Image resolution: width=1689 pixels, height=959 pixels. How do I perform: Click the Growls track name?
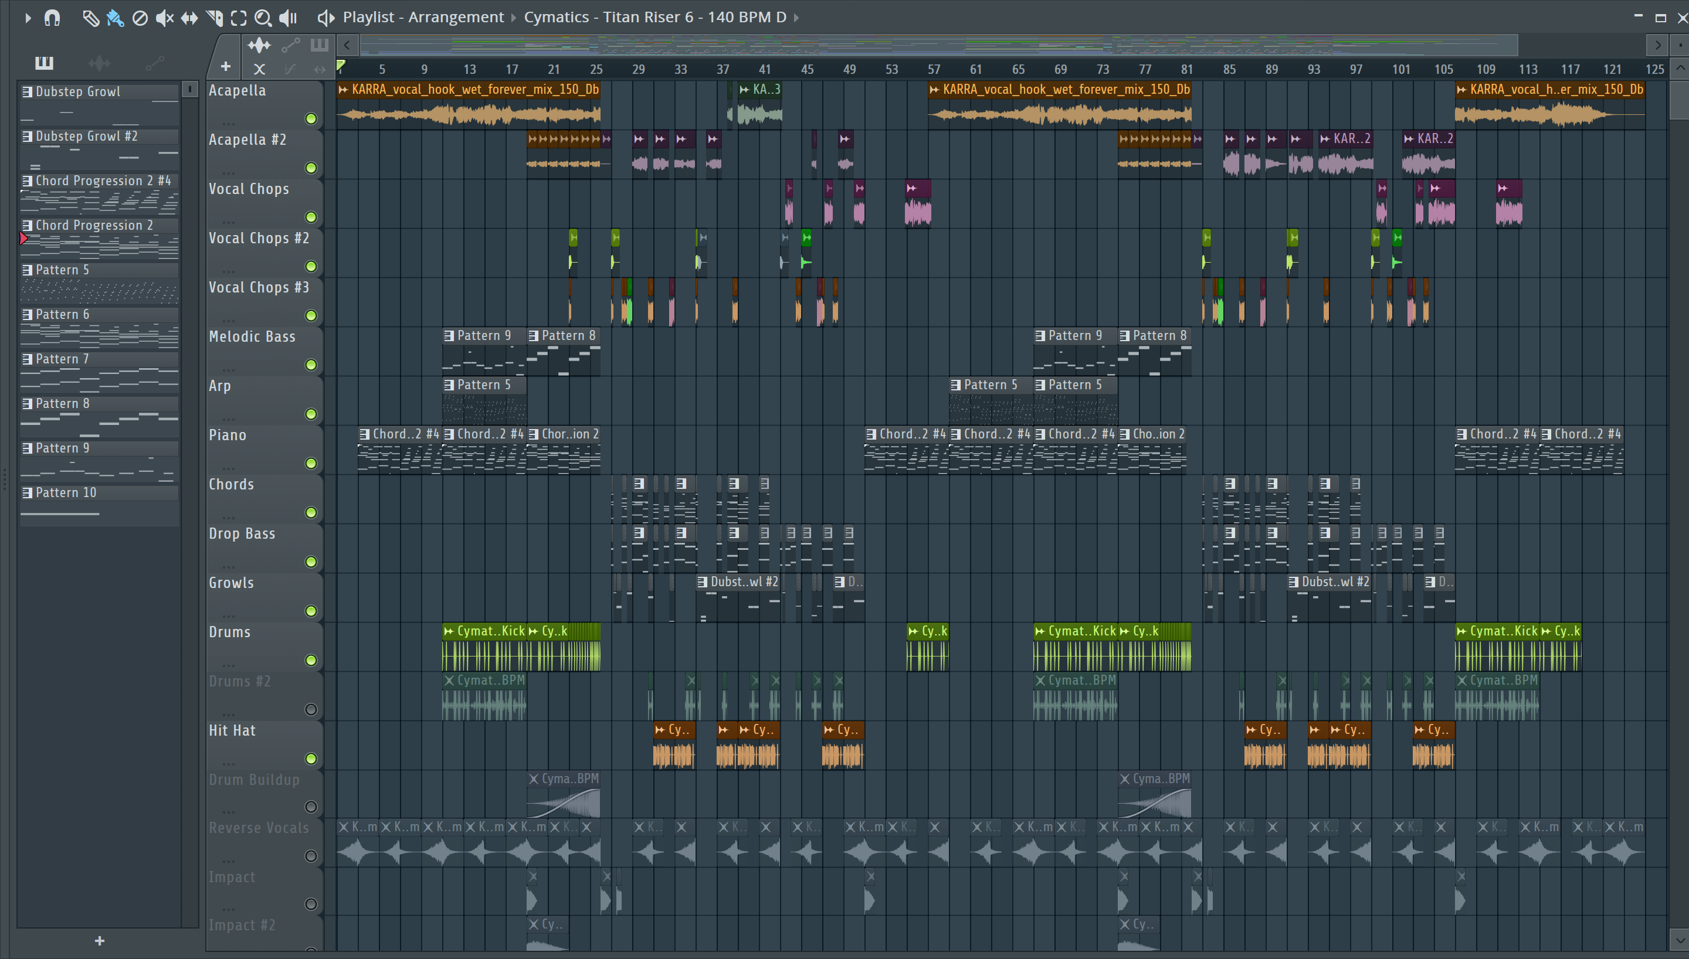pos(231,583)
